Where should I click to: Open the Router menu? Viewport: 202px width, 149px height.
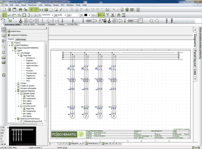click(56, 5)
